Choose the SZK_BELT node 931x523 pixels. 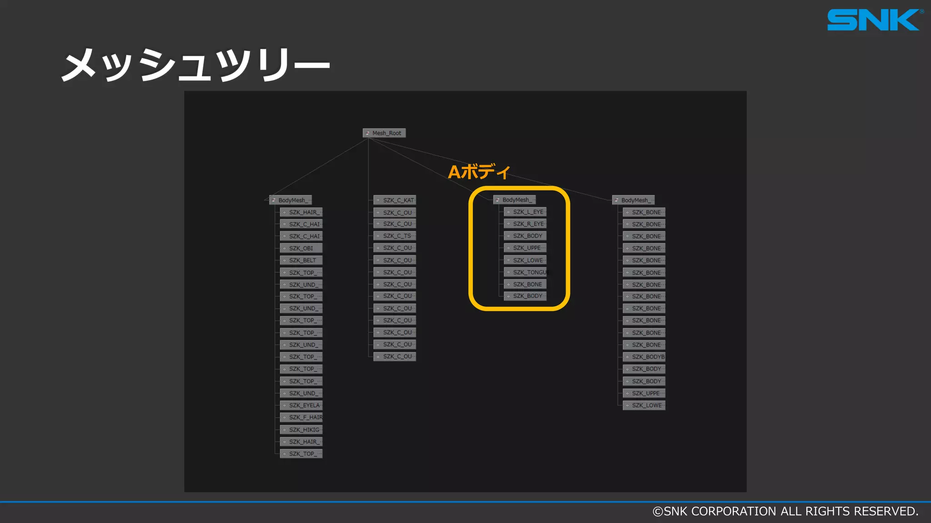point(301,260)
